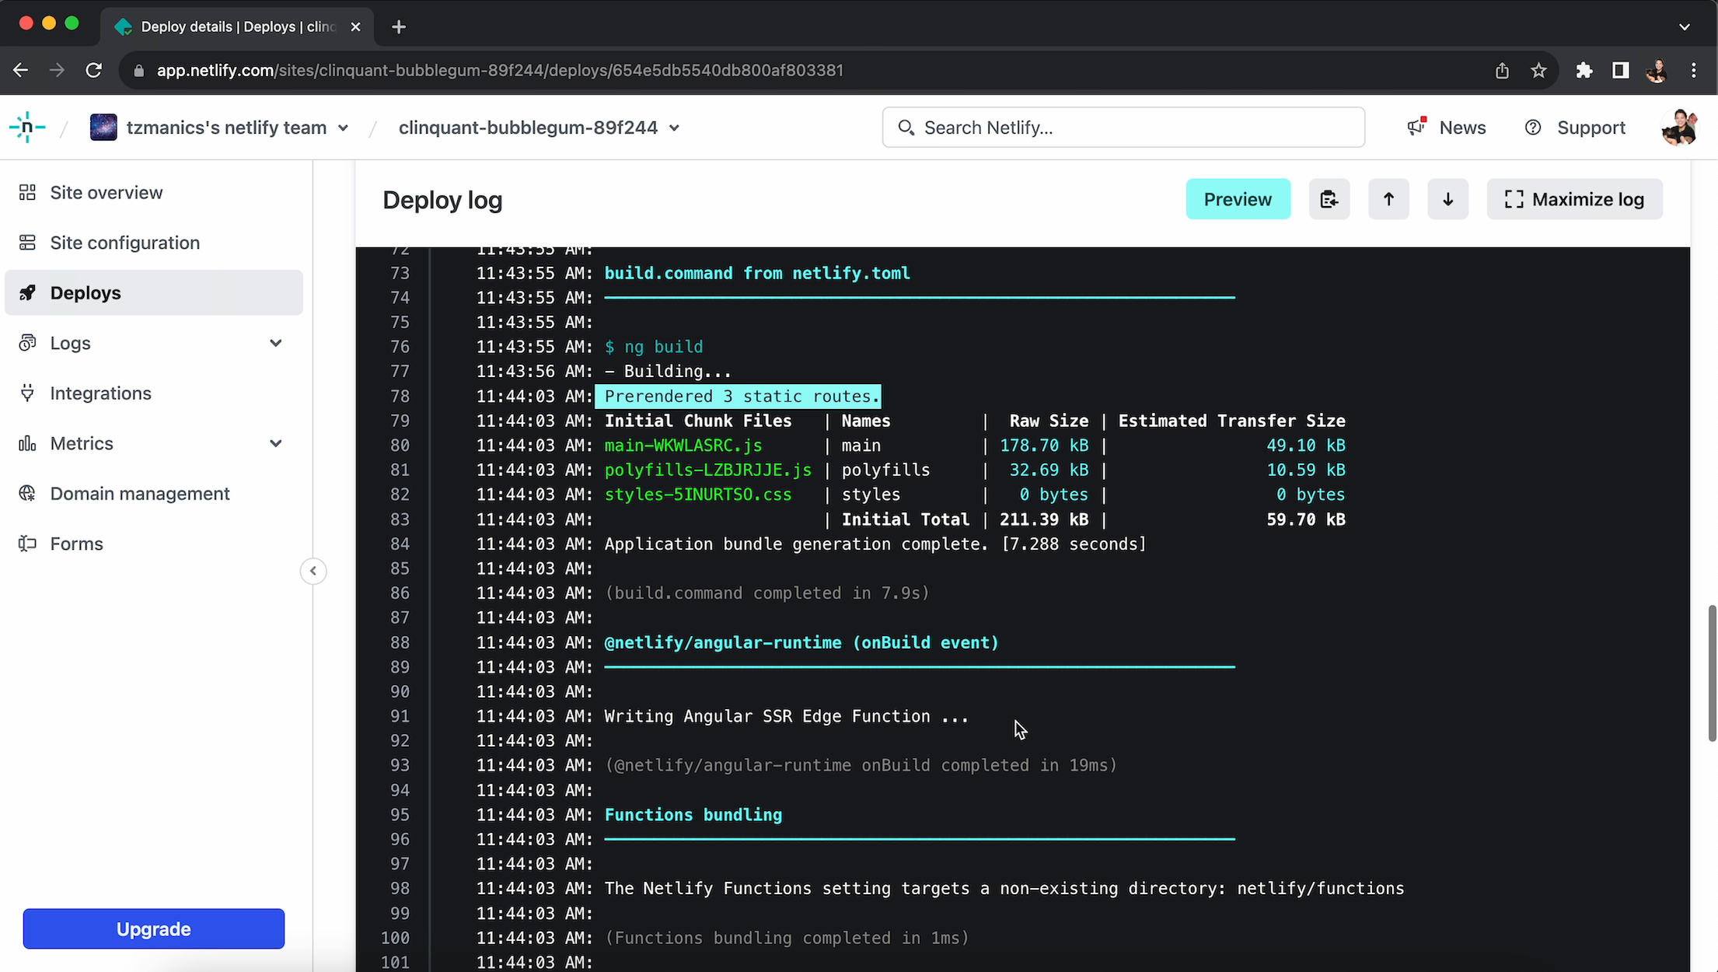Viewport: 1718px width, 972px height.
Task: Click the News megaphone icon
Action: tap(1416, 127)
